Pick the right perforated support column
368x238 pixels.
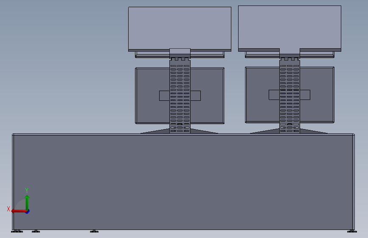coord(289,96)
